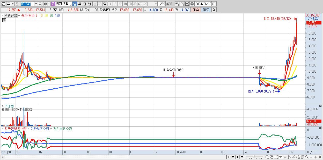Click the arrow pointer cursor mode icon
This screenshot has width=323, height=160.
(281, 157)
